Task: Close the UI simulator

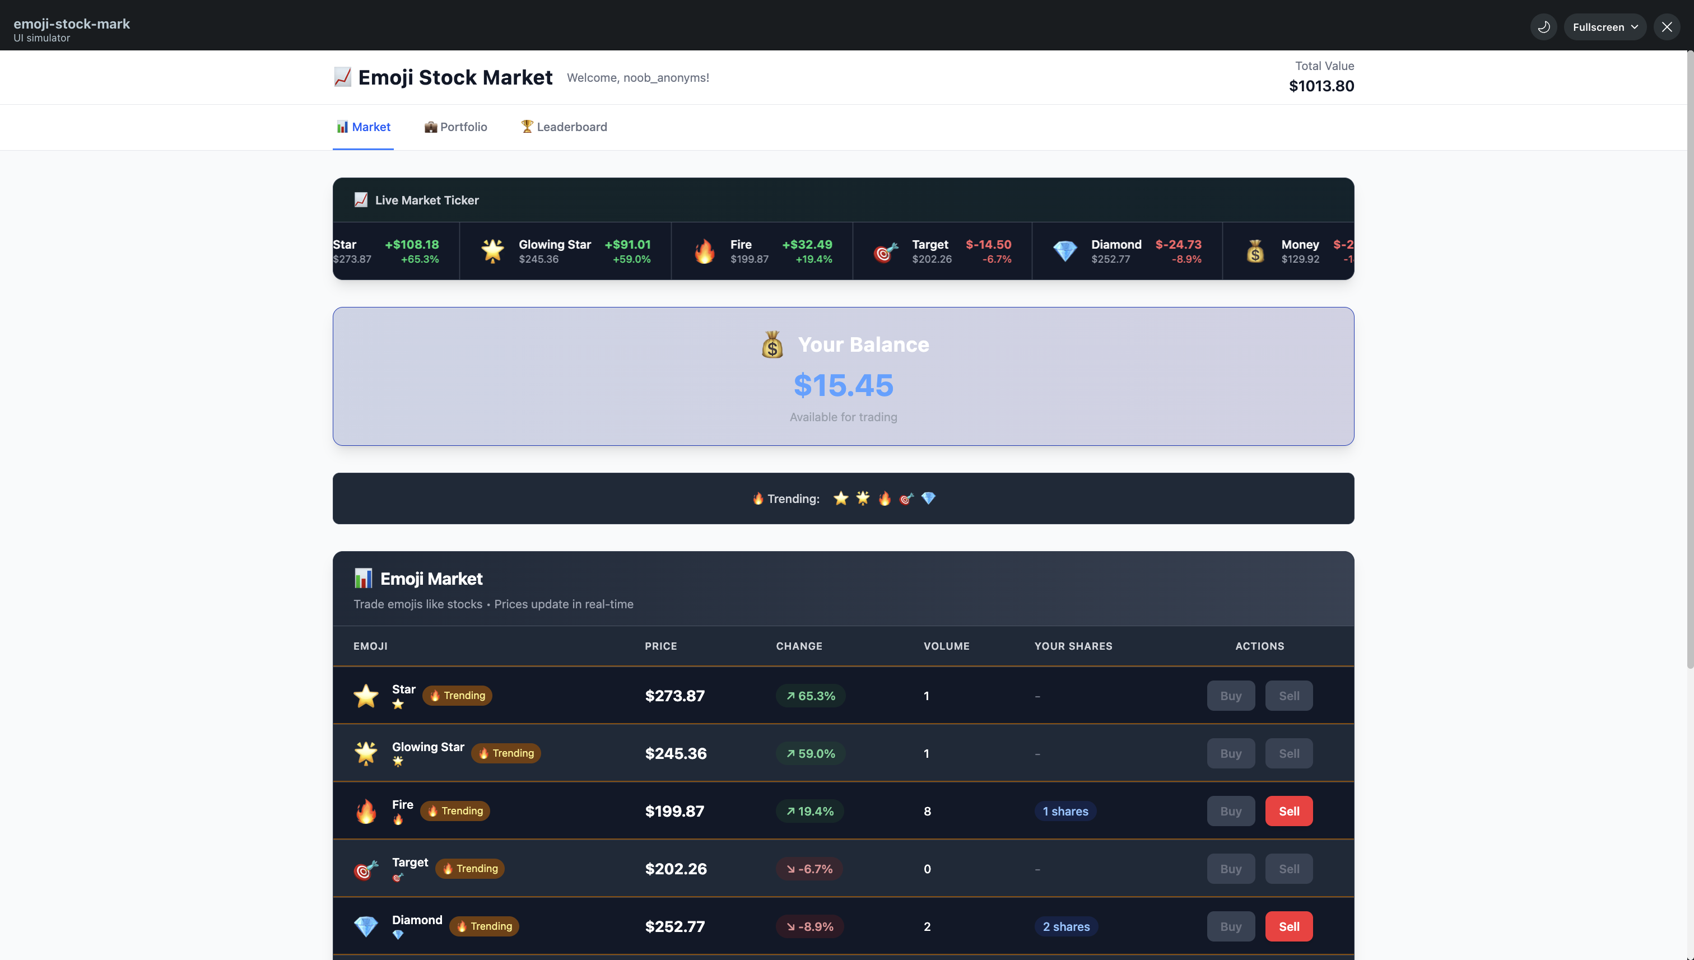Action: [1667, 27]
